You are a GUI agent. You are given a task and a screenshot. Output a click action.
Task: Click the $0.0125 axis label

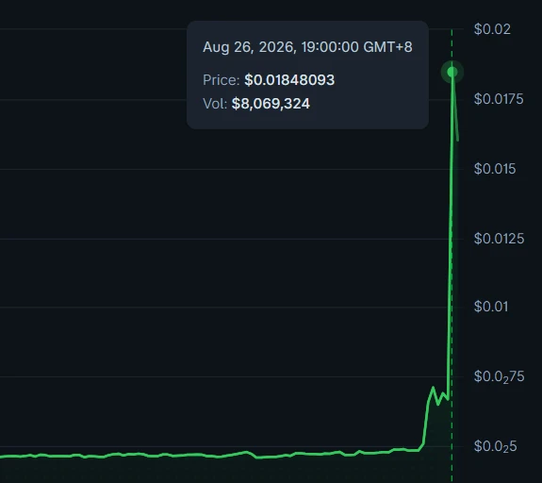point(499,239)
